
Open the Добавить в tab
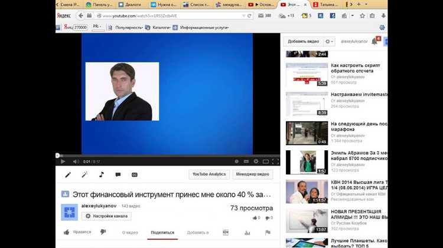pyautogui.click(x=198, y=233)
